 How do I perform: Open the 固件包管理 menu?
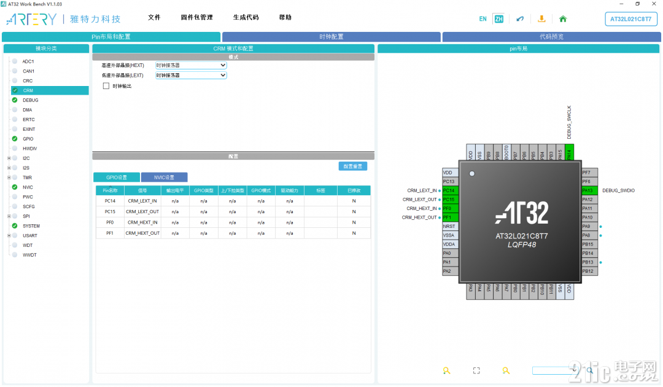coord(196,17)
